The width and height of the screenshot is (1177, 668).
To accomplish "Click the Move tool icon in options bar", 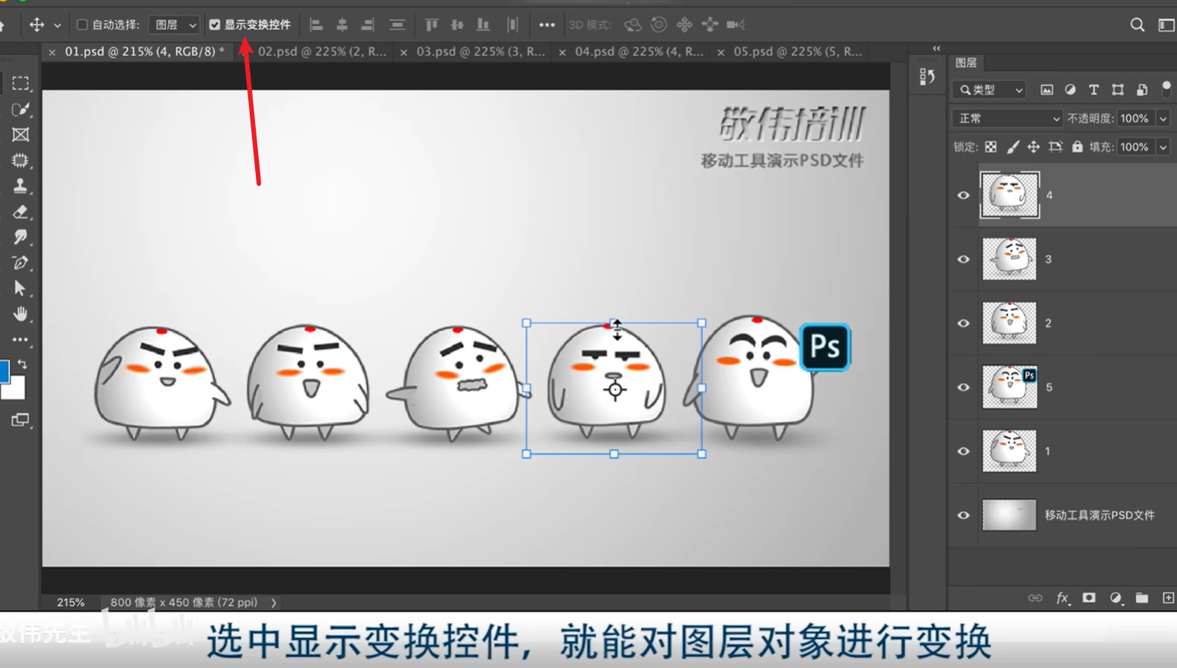I will pyautogui.click(x=36, y=25).
